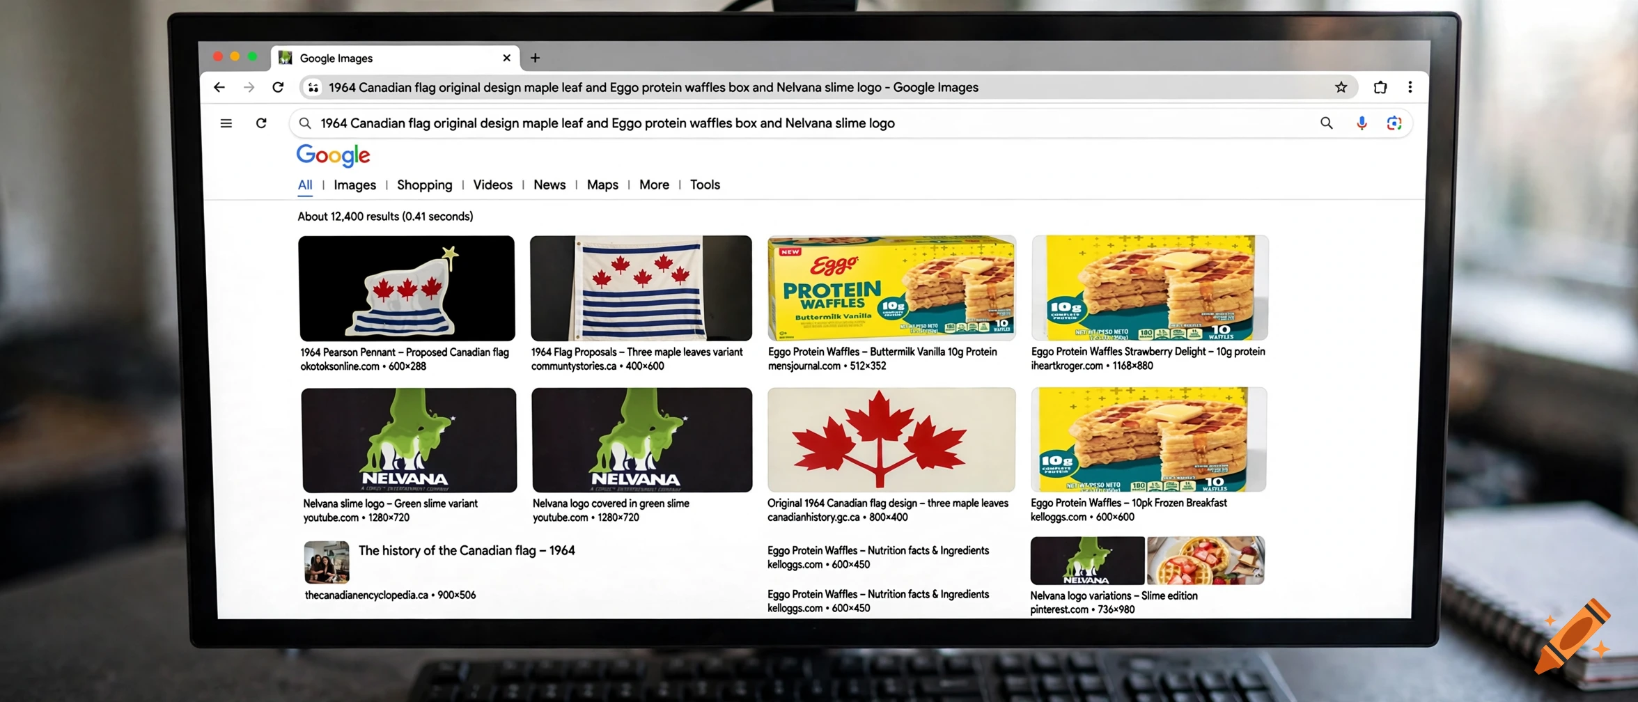This screenshot has width=1638, height=702.
Task: Click canadianhistory.gc.ca source text
Action: (x=813, y=517)
